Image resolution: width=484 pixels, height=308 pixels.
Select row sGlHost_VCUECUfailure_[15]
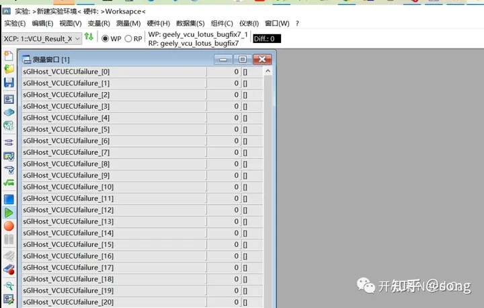[143, 244]
